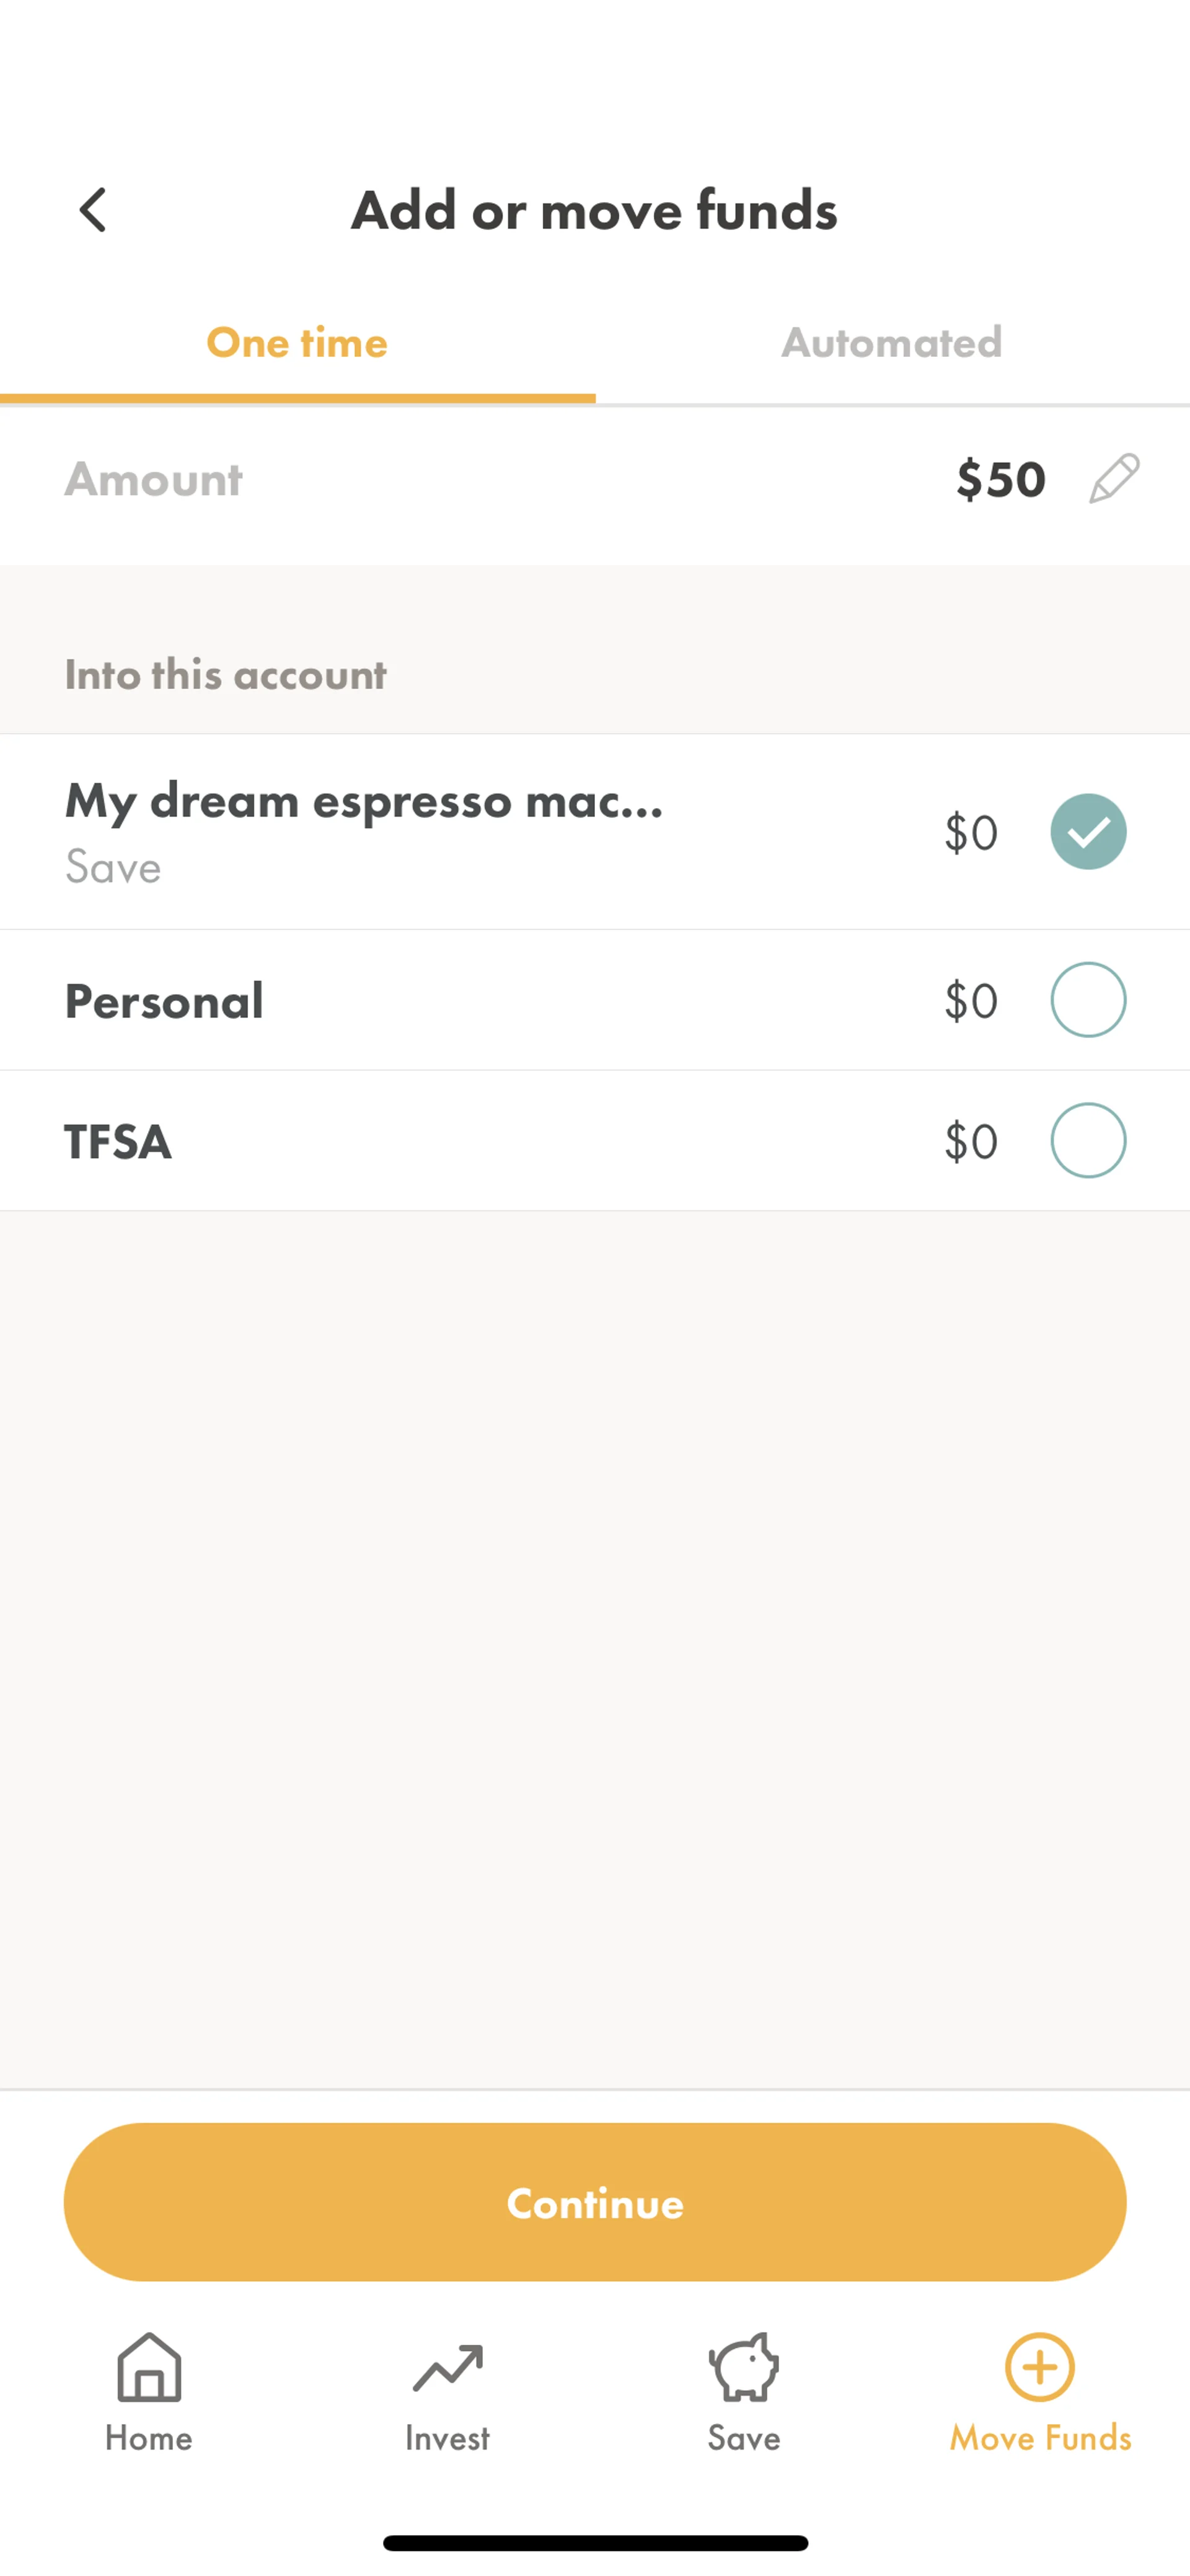This screenshot has height=2576, width=1190.
Task: Tap the pencil edit amount icon
Action: [1114, 478]
